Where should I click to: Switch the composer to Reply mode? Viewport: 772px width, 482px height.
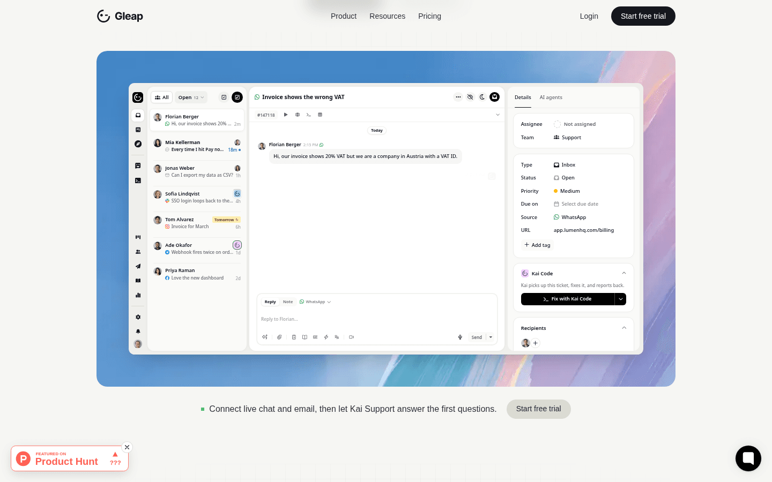click(x=270, y=302)
